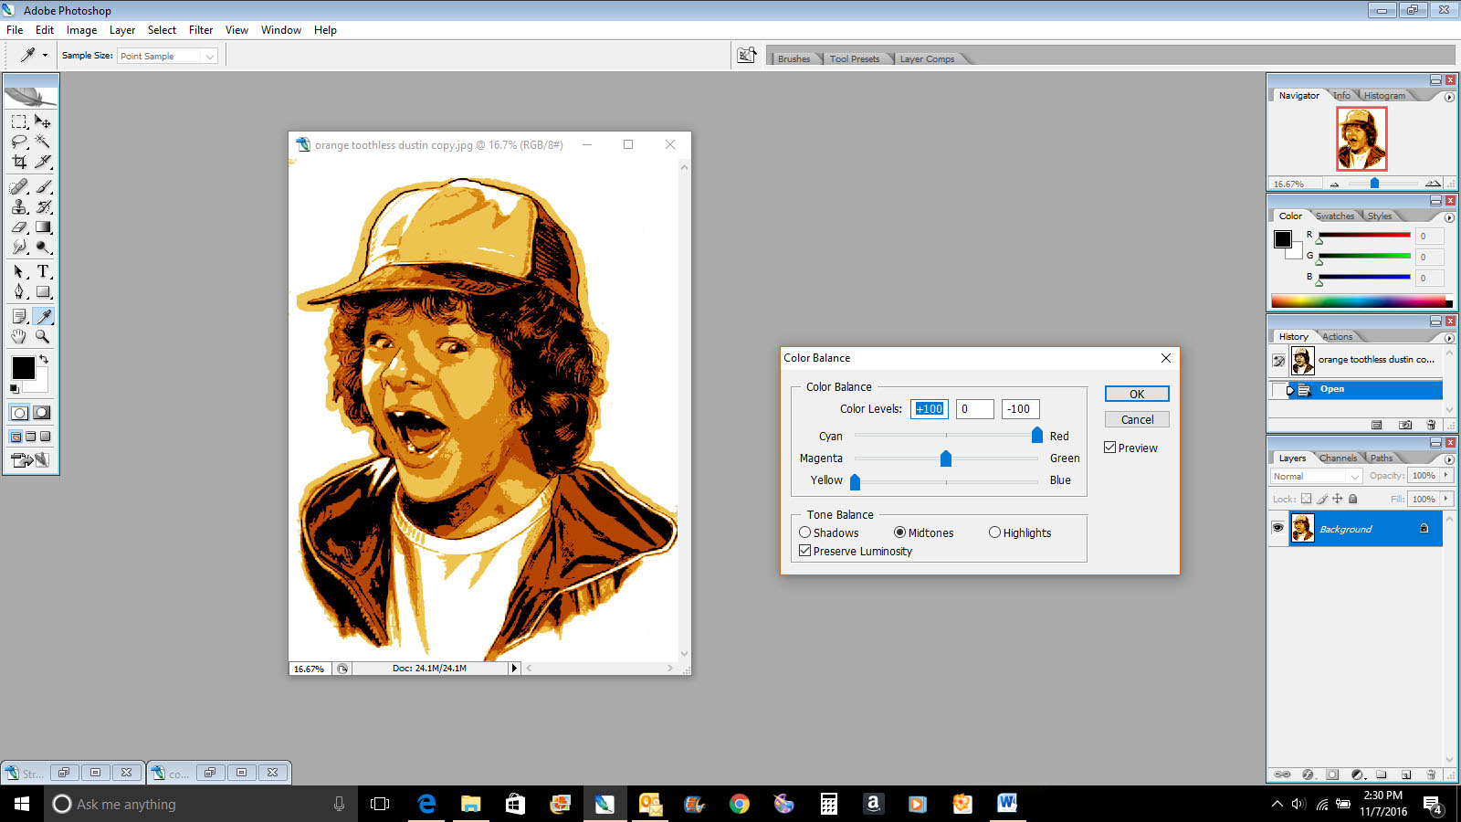Click Cancel in the Color Balance dialog
The height and width of the screenshot is (822, 1461).
1137,419
